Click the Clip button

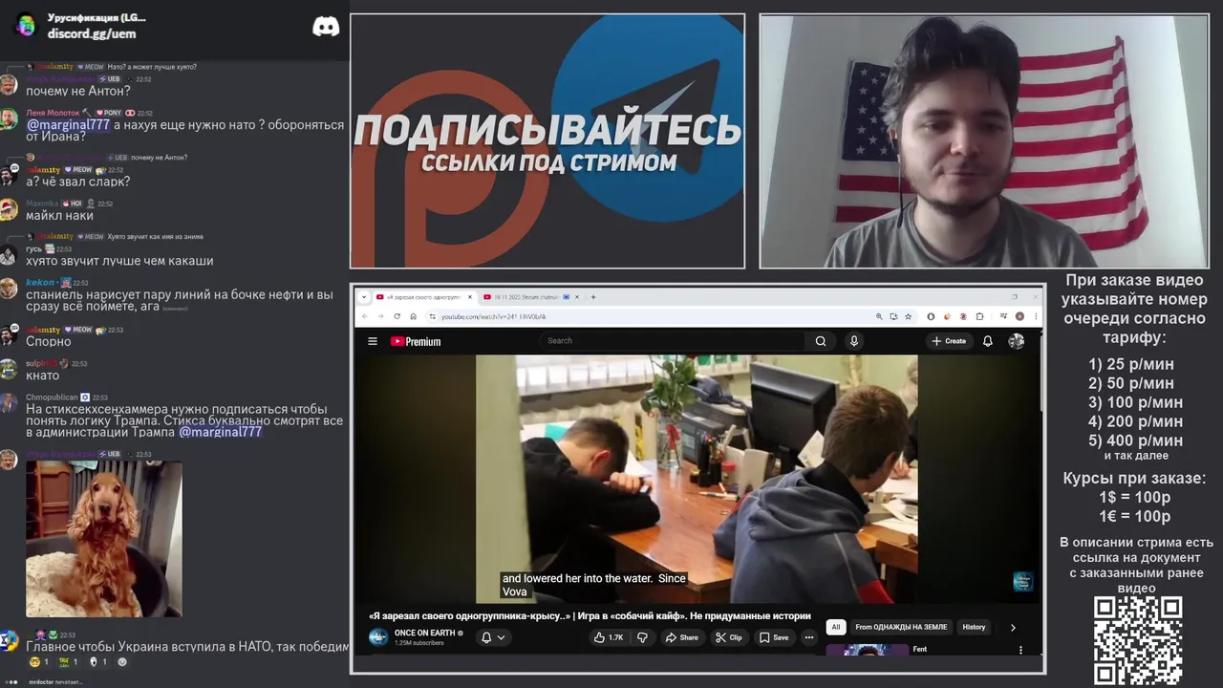tap(728, 637)
